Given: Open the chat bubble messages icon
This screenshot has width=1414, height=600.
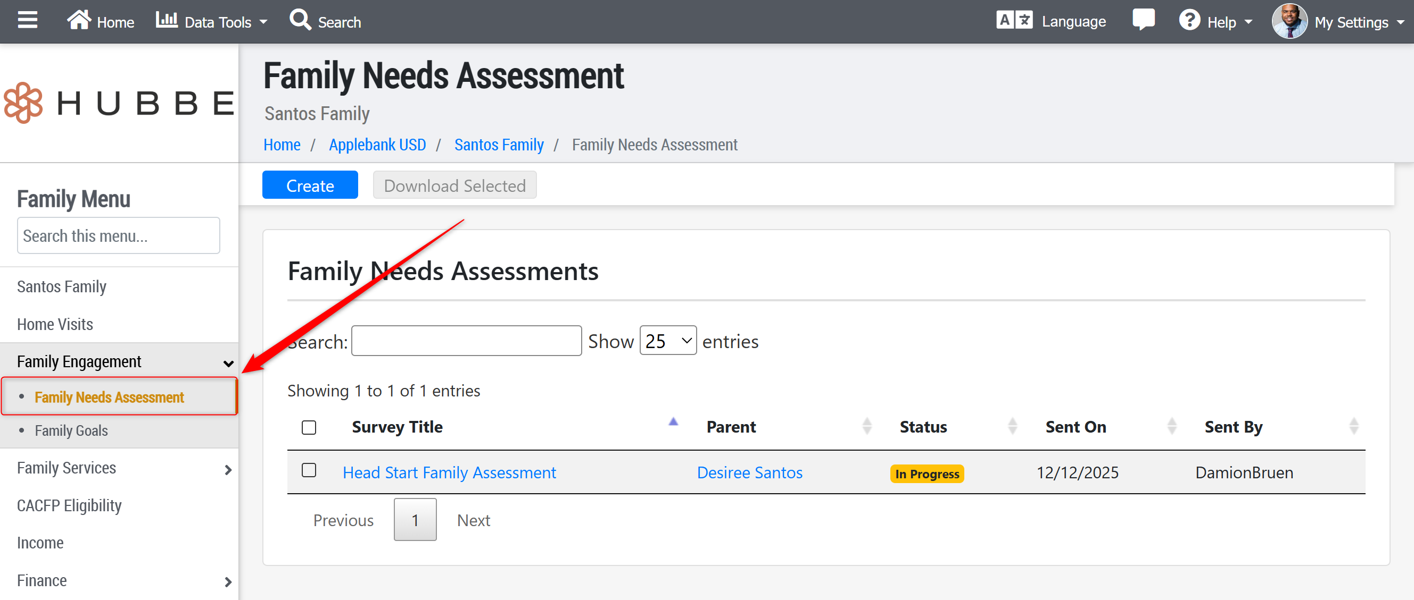Looking at the screenshot, I should [1143, 20].
